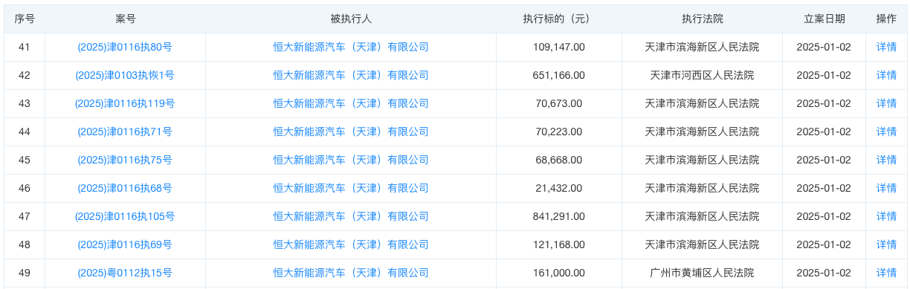Click 详情 for row 42

pos(886,75)
